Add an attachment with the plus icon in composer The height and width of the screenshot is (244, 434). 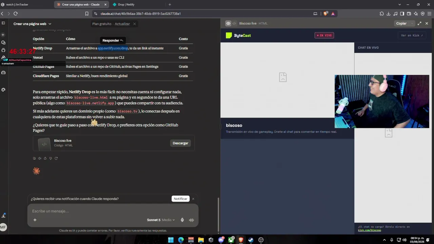(x=35, y=220)
